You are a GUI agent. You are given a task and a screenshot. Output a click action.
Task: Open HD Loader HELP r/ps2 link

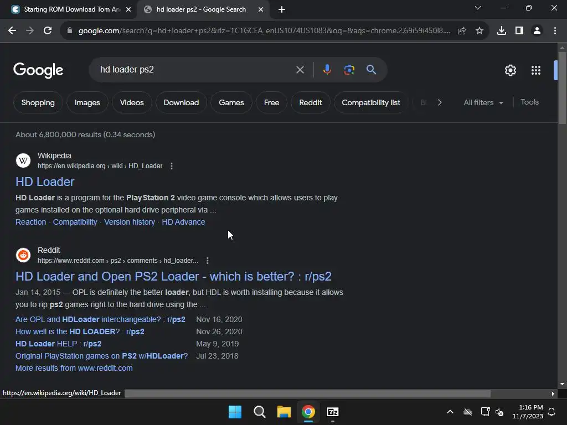59,344
